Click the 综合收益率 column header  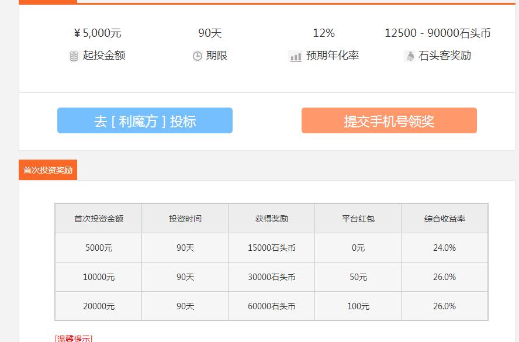click(445, 219)
